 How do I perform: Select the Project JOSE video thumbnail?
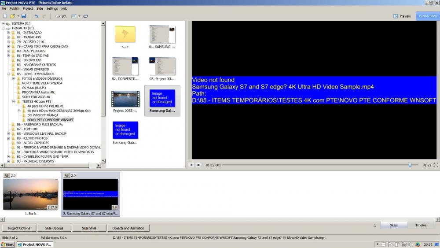pos(125,100)
